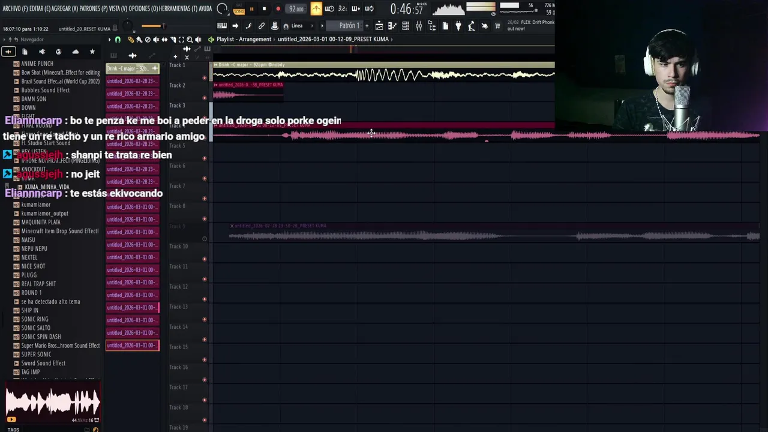Viewport: 768px width, 432px height.
Task: Select the Zoom tool in Playlist
Action: (190, 40)
